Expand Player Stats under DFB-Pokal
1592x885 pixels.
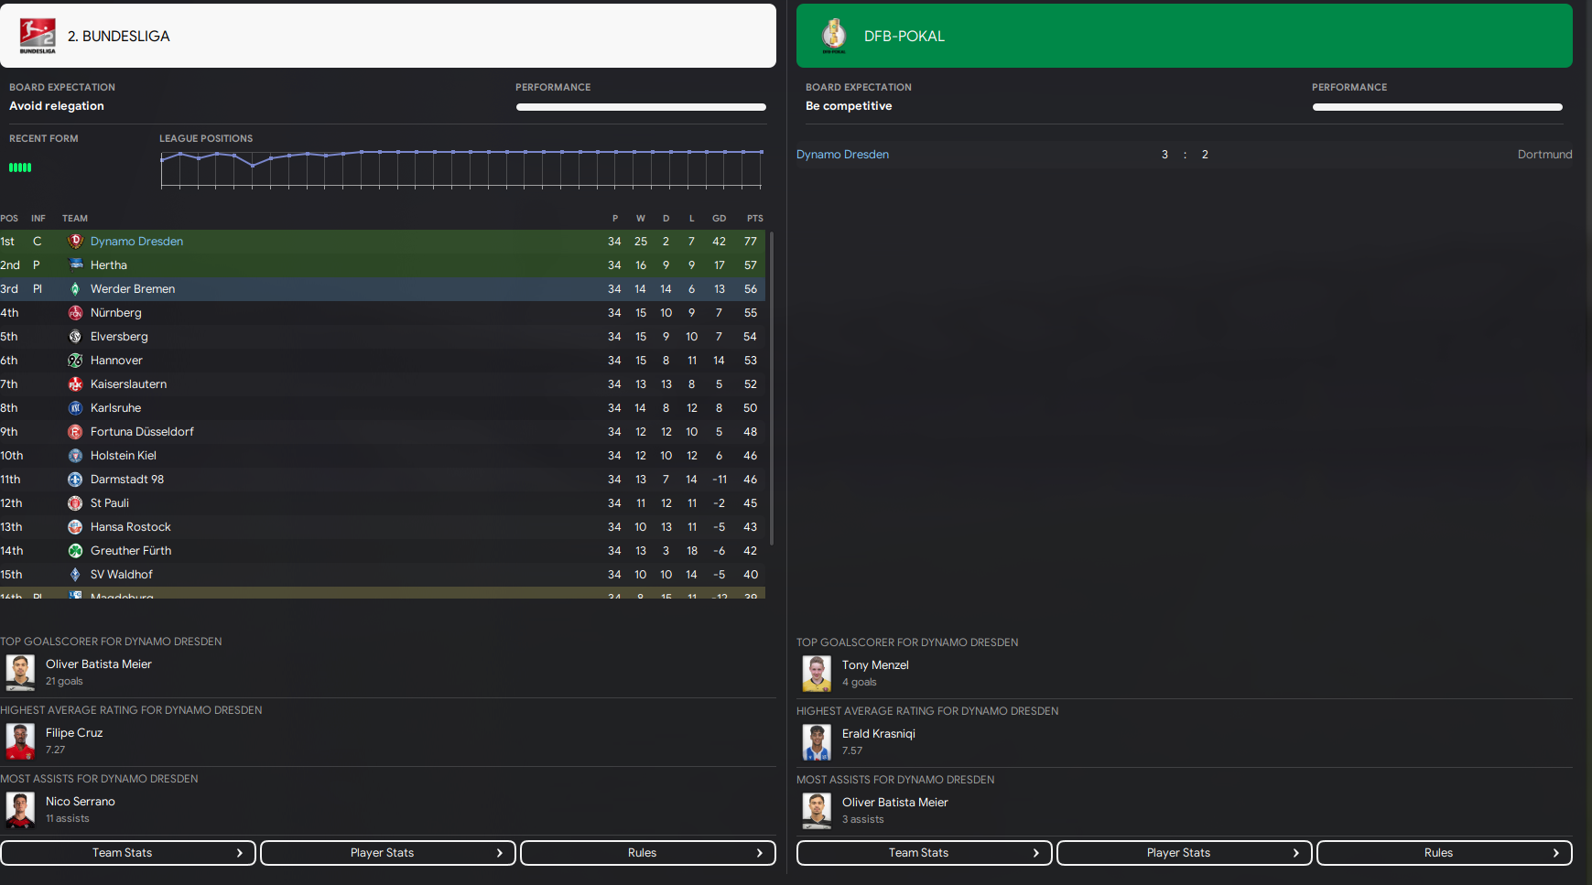coord(1185,853)
